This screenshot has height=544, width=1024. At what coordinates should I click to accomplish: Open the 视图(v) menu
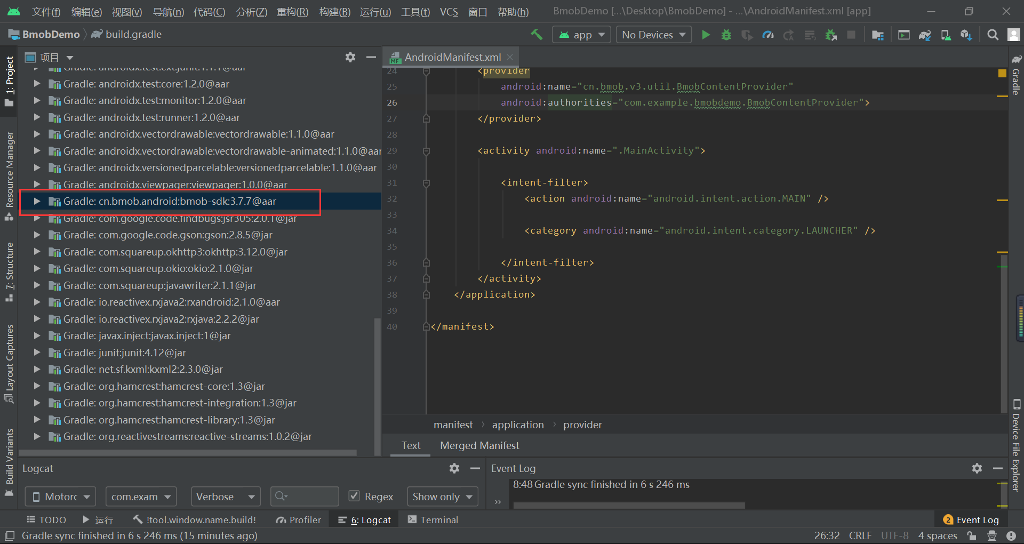click(127, 11)
